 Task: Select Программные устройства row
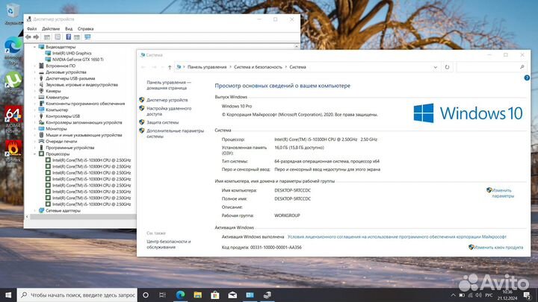point(69,148)
